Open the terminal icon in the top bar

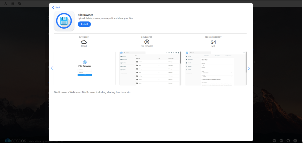pos(20,4)
